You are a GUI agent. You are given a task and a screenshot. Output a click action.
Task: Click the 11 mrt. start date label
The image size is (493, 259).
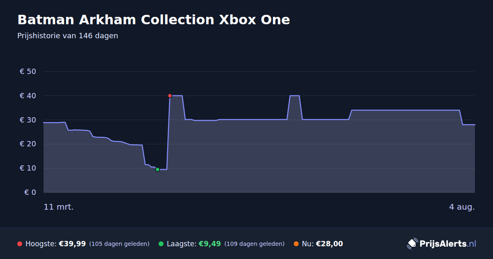(x=59, y=207)
